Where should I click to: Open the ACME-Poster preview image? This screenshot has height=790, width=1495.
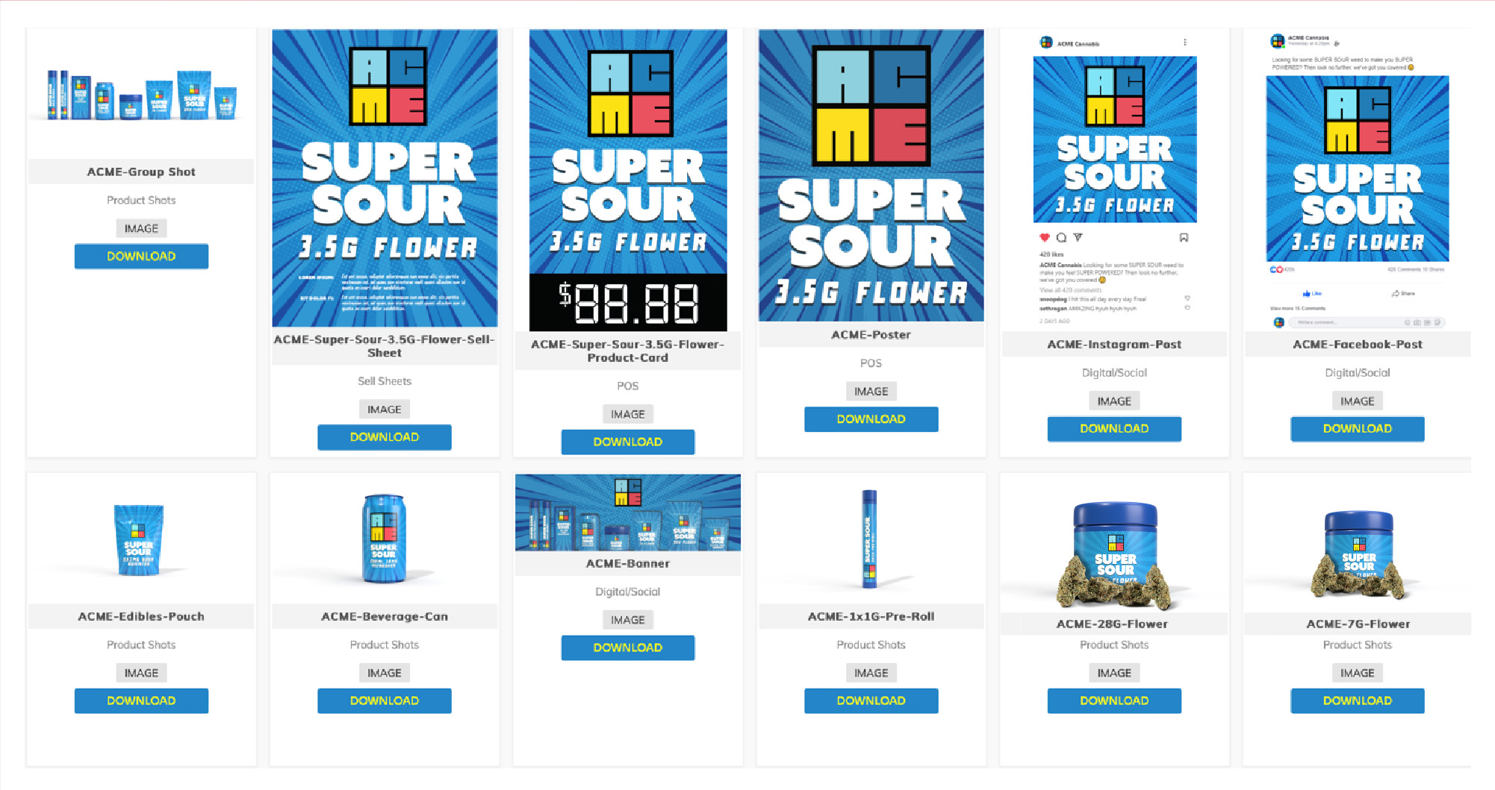click(871, 175)
